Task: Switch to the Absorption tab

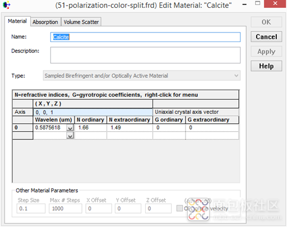Action: [45, 22]
